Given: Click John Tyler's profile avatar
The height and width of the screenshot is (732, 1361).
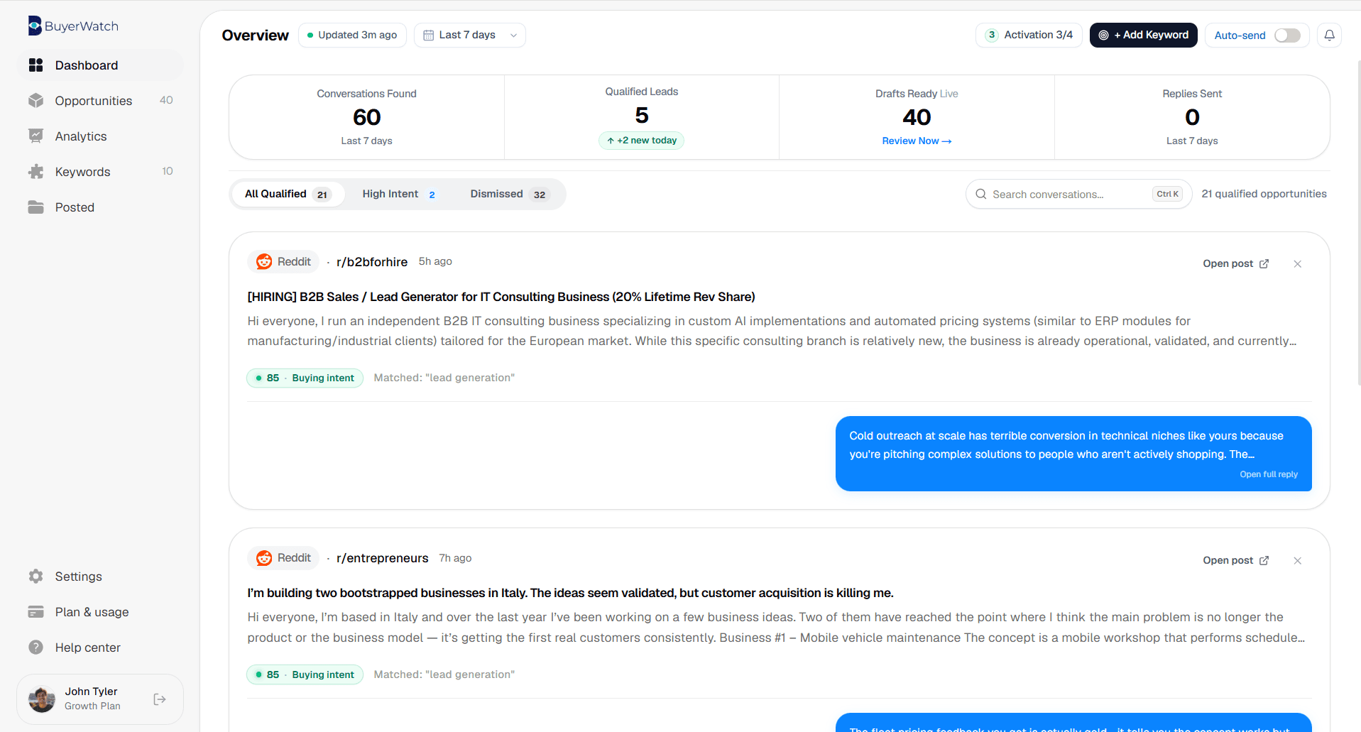Looking at the screenshot, I should click(42, 699).
